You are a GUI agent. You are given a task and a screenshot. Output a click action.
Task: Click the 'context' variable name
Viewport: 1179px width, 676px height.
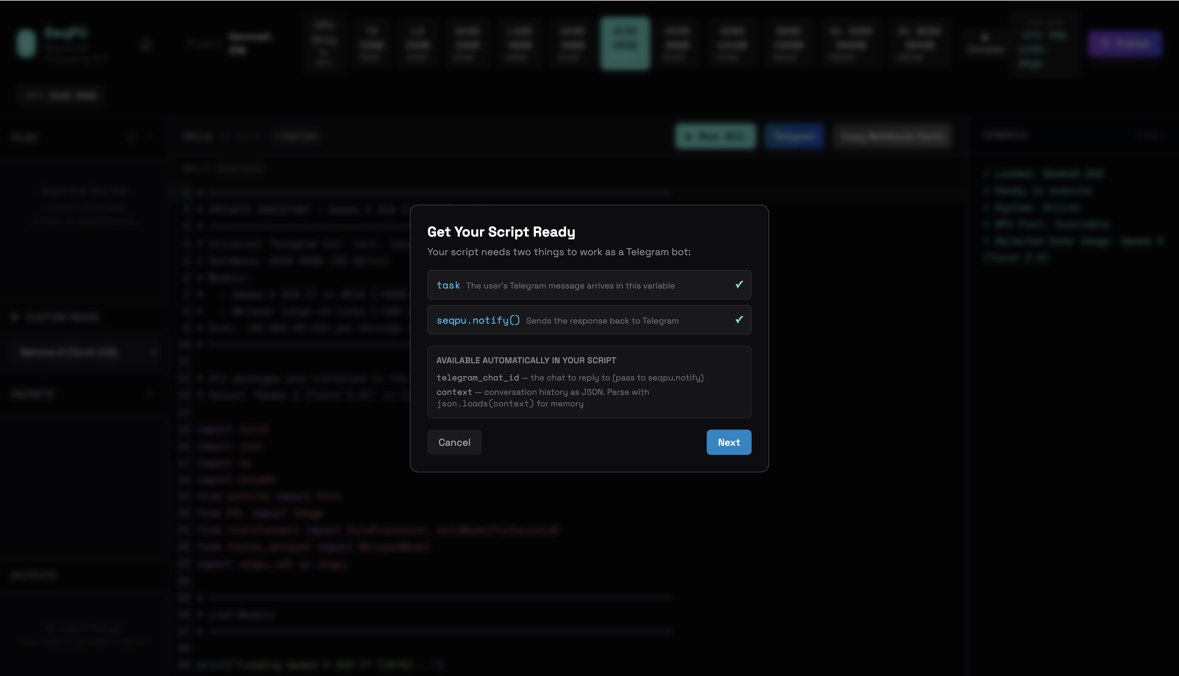click(454, 392)
